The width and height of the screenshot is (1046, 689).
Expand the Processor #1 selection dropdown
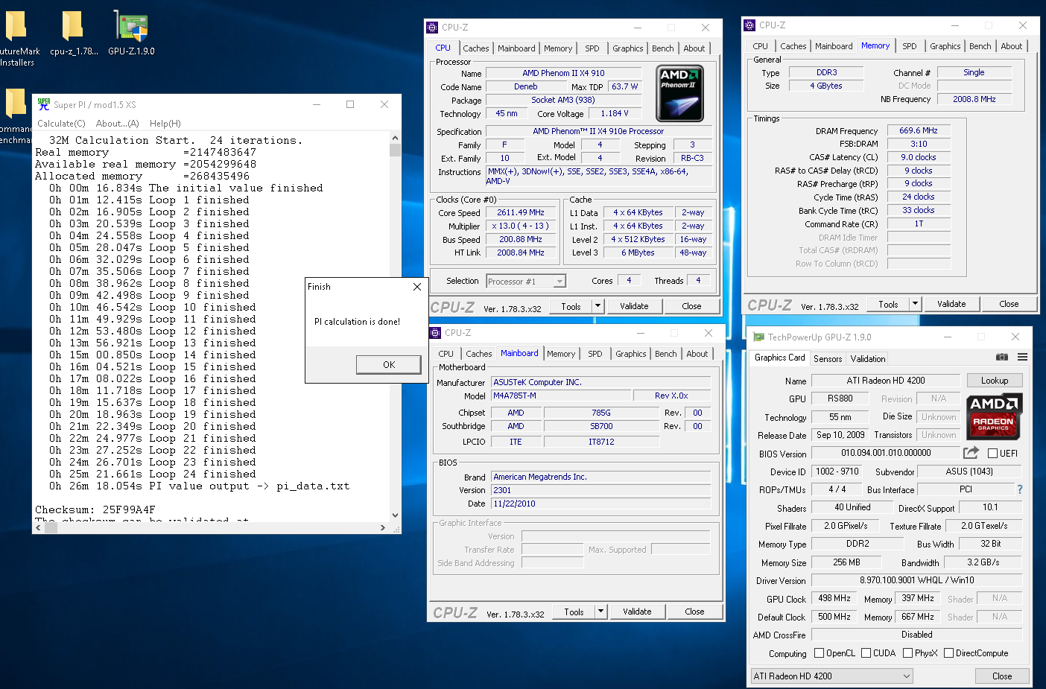click(x=560, y=282)
